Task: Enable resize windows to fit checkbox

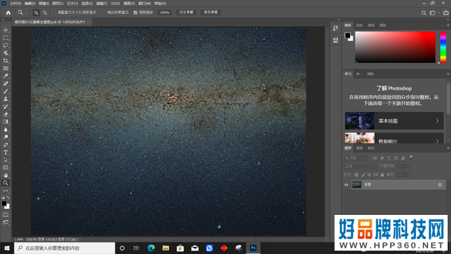Action: click(54, 13)
